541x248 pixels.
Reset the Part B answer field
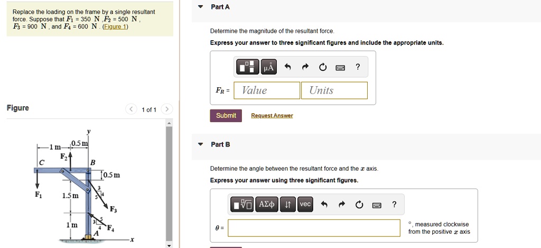pyautogui.click(x=359, y=205)
